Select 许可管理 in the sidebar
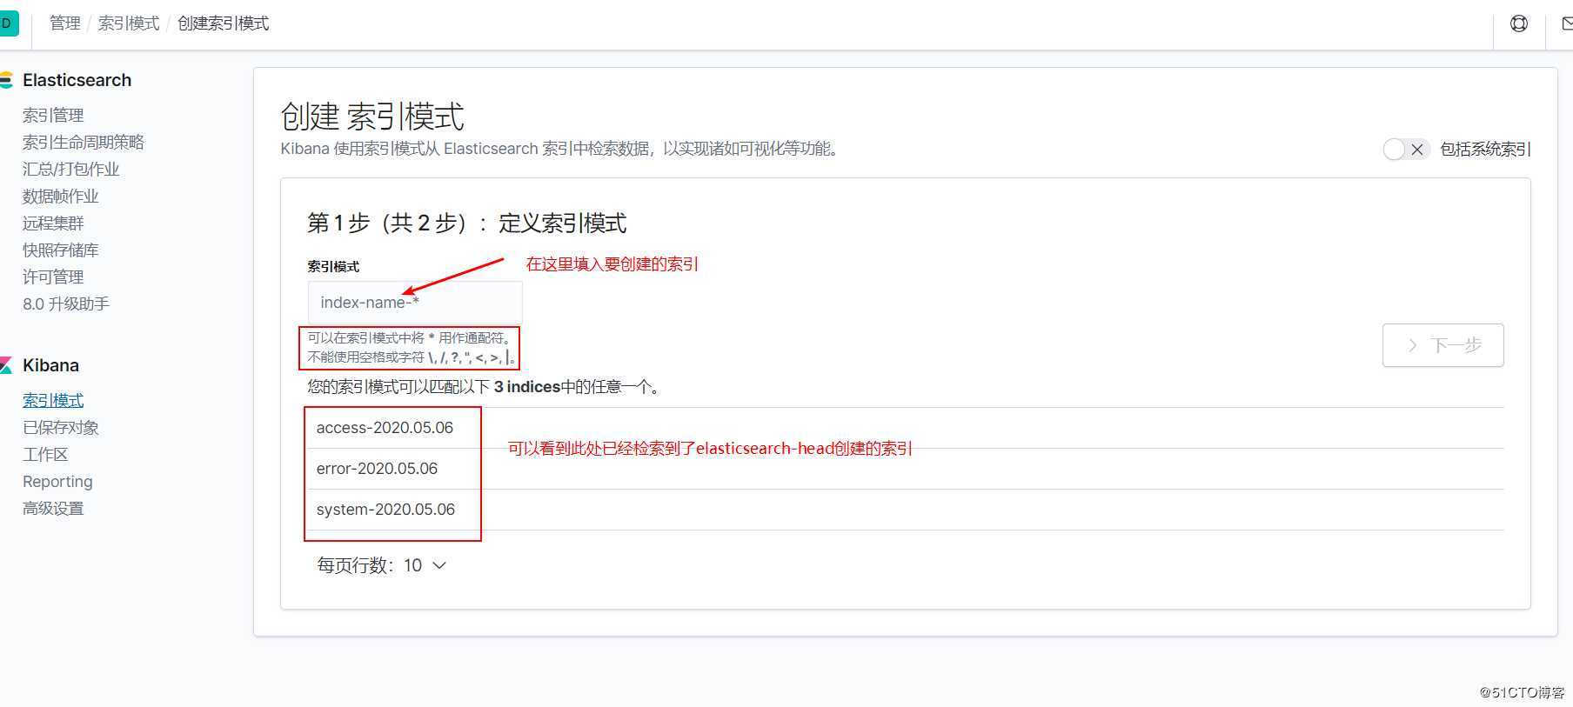 point(53,277)
